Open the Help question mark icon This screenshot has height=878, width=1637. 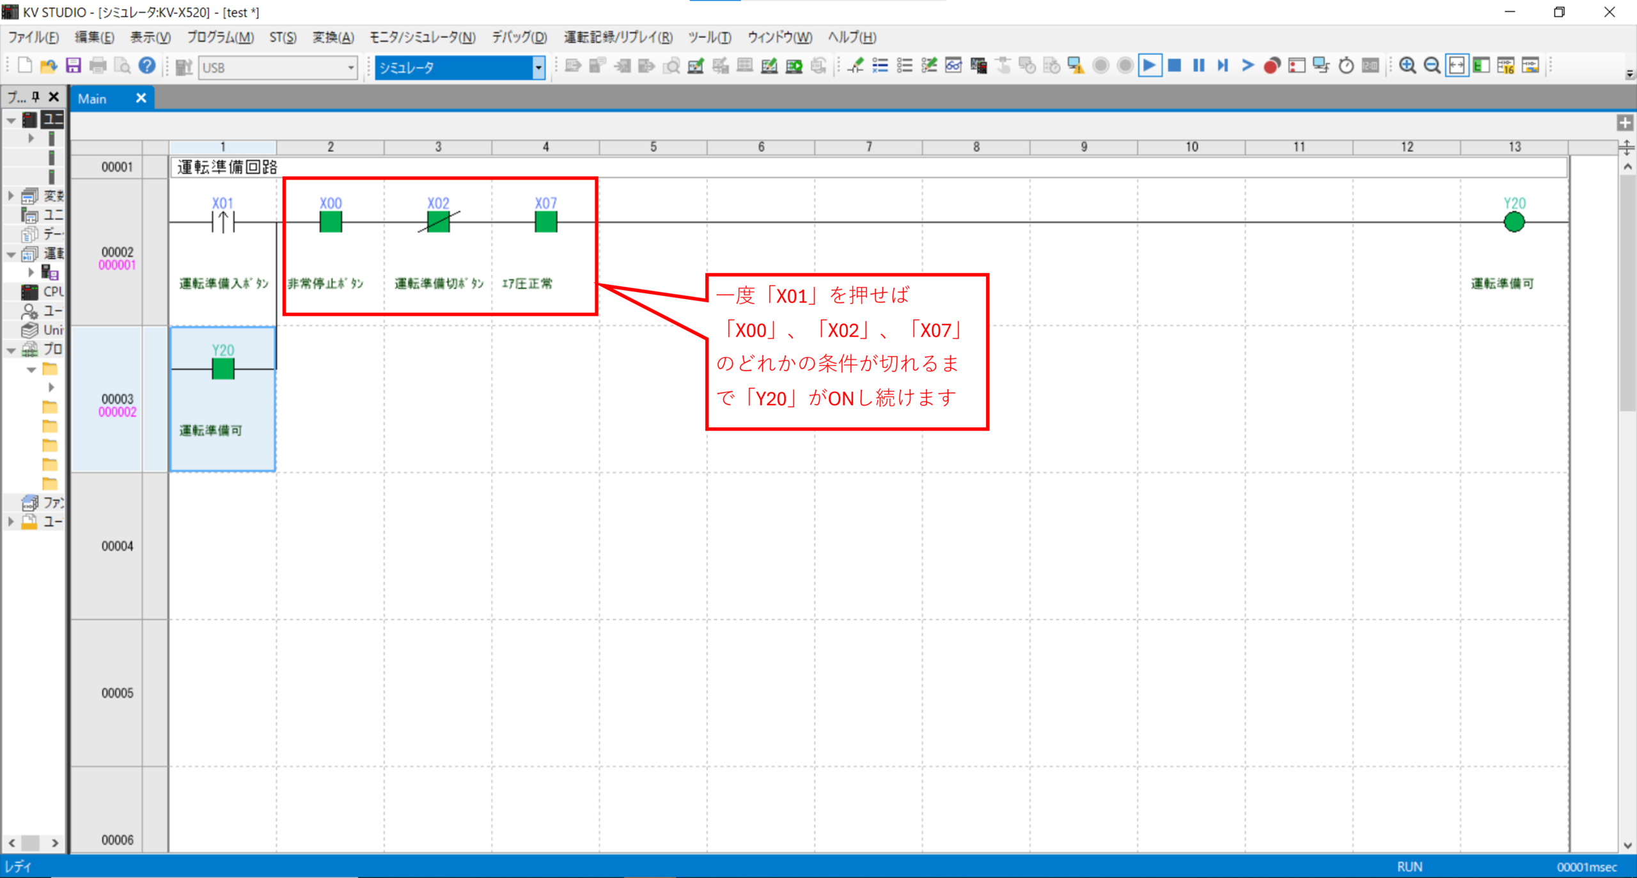[x=147, y=66]
